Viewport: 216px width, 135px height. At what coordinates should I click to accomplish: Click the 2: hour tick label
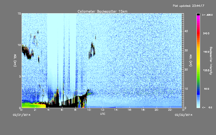coord(35,110)
